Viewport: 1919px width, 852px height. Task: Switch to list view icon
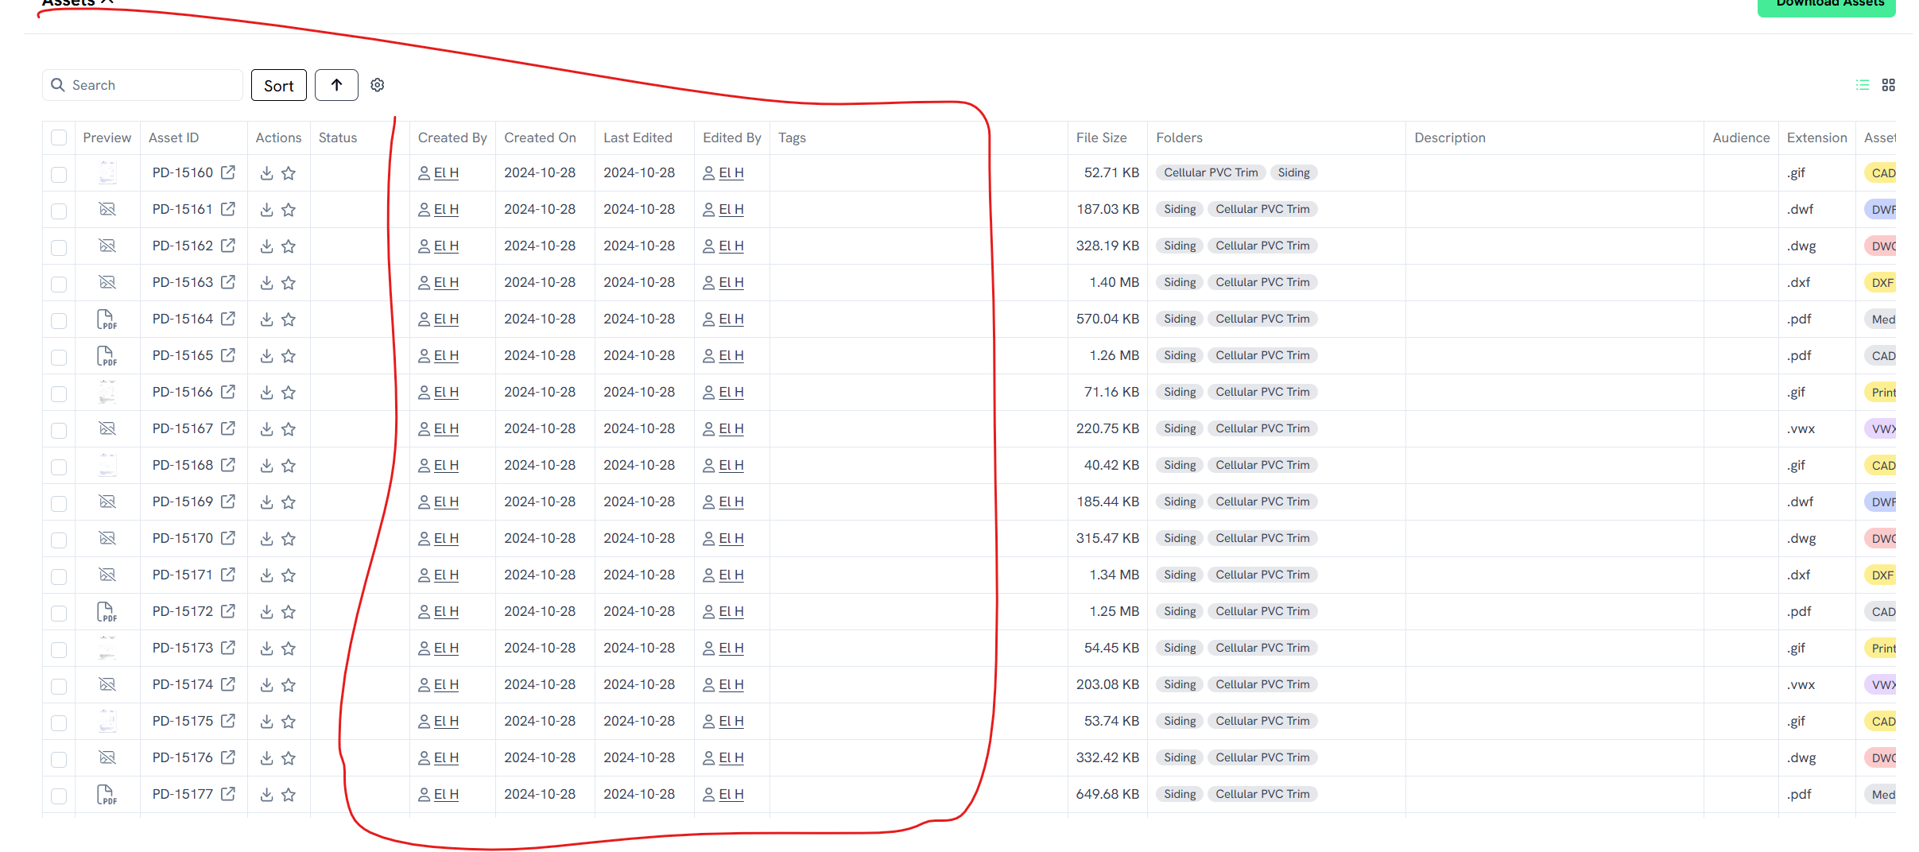click(1863, 85)
